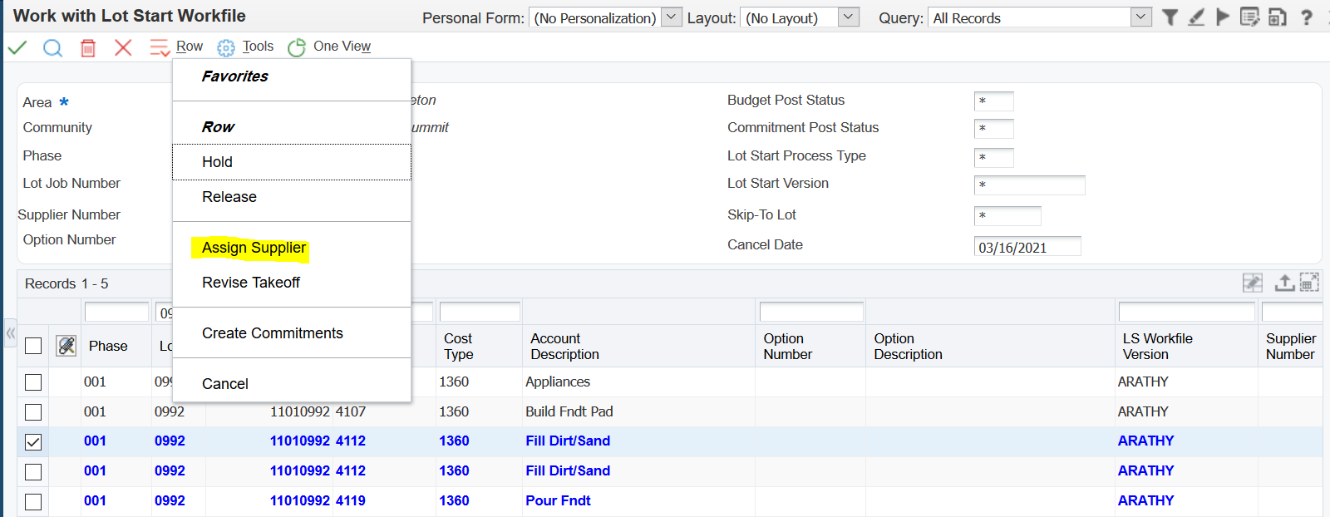Click the One View refresh icon
Screen dimensions: 1330x517
pos(297,47)
